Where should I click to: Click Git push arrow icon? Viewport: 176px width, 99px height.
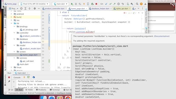coord(114,4)
